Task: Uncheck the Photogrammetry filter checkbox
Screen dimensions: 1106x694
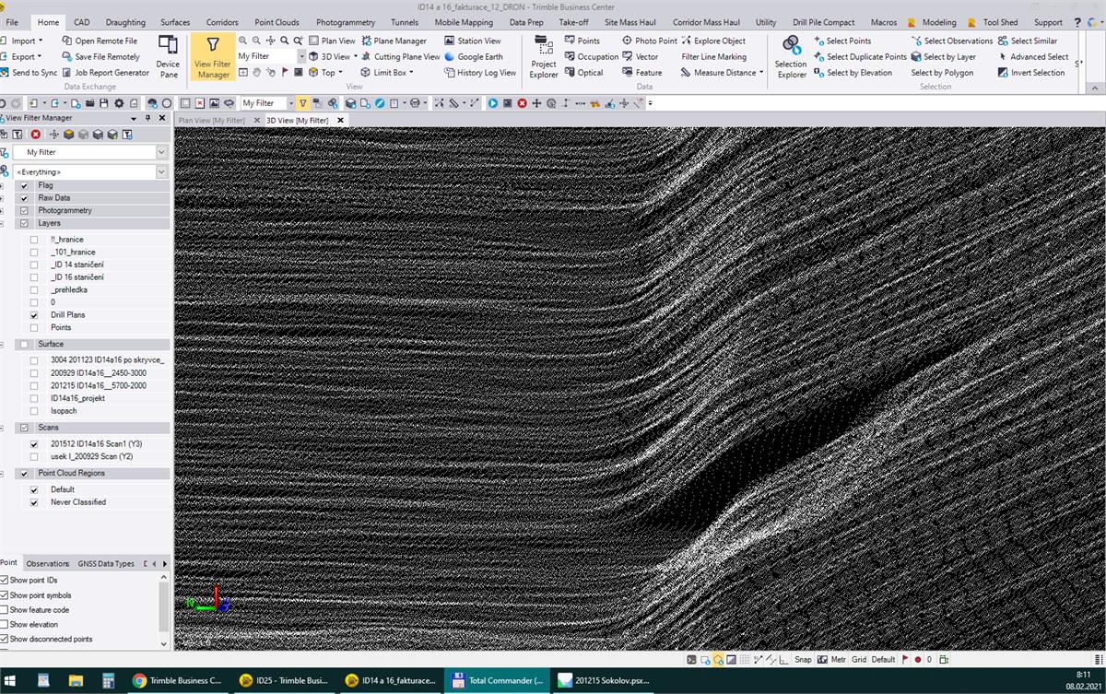Action: (23, 210)
